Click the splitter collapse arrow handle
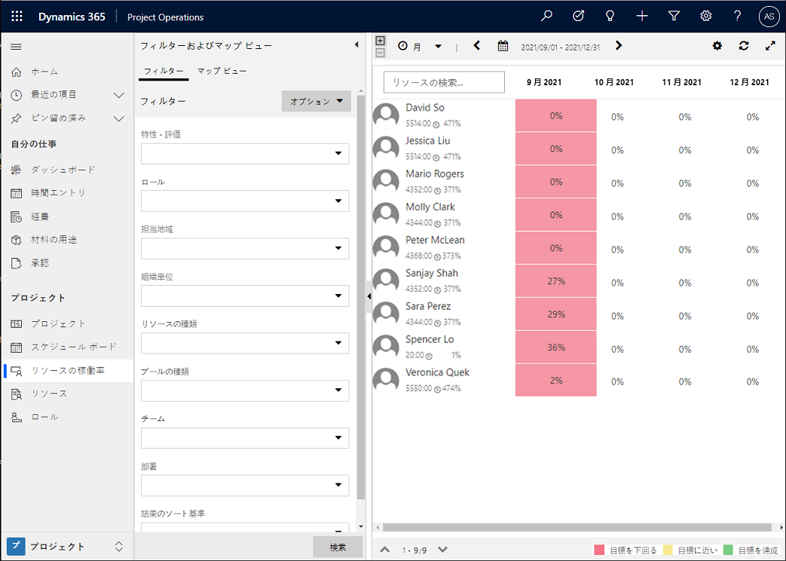The width and height of the screenshot is (786, 561). point(369,296)
